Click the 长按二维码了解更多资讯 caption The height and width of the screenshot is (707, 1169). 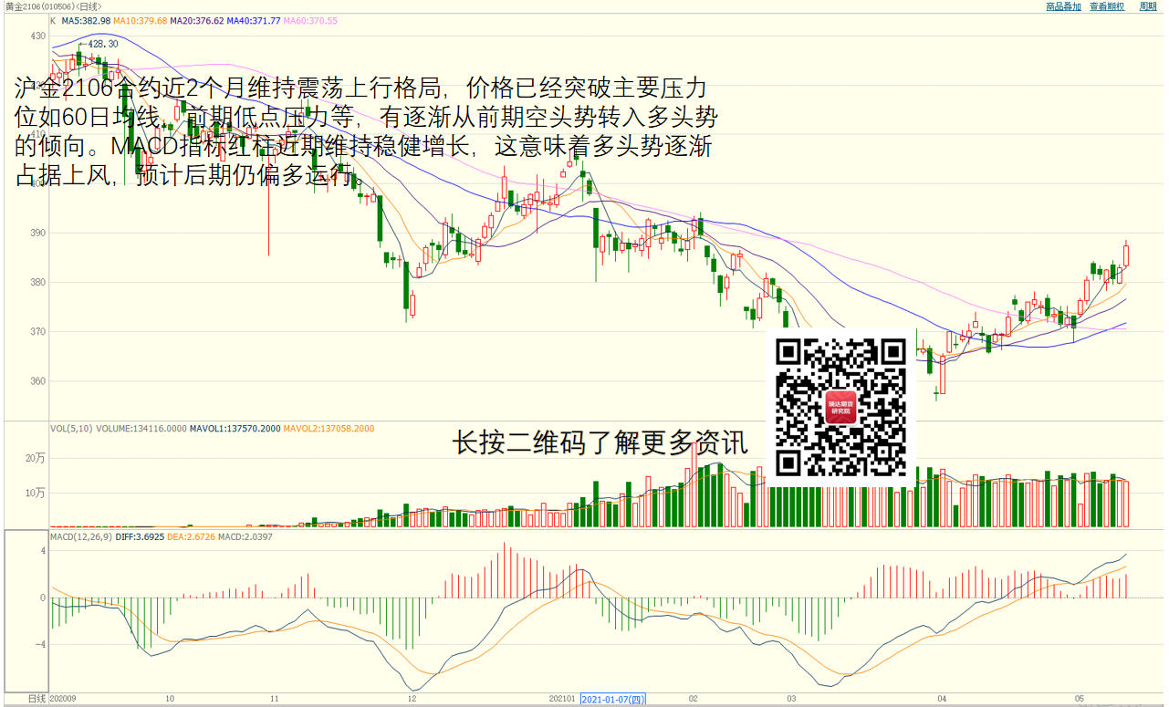(600, 444)
